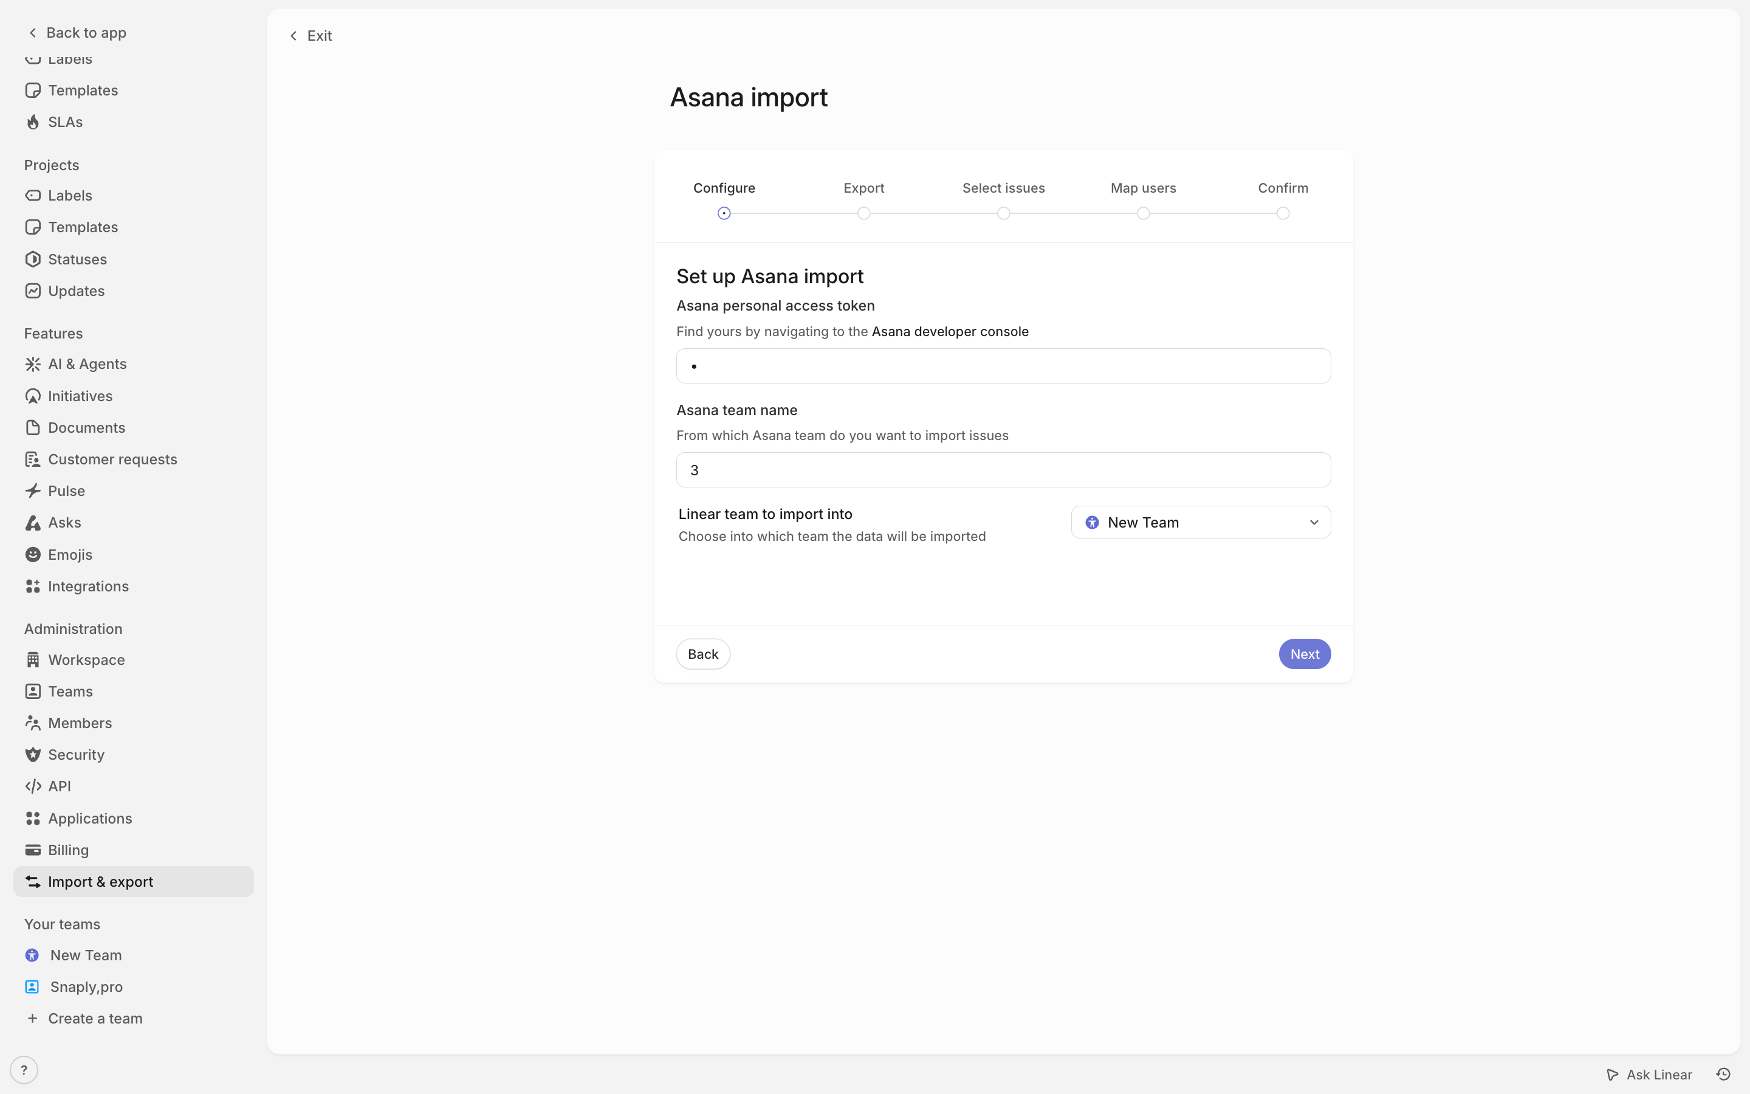This screenshot has width=1750, height=1094.
Task: Click the dropdown chevron beside New Team
Action: (1314, 523)
